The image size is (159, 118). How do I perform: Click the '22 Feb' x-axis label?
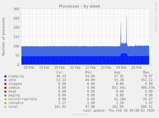pos(91,67)
